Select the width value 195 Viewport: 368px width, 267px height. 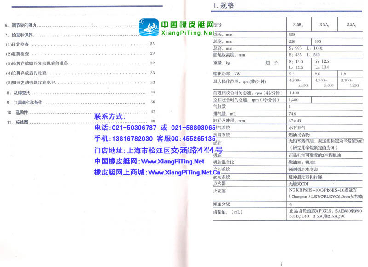click(x=317, y=41)
